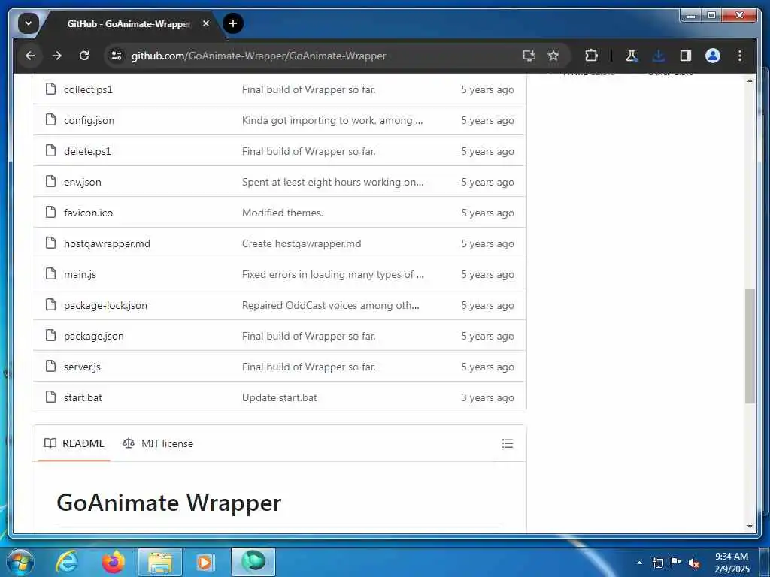Show hidden system tray icons
Image resolution: width=770 pixels, height=577 pixels.
[639, 563]
